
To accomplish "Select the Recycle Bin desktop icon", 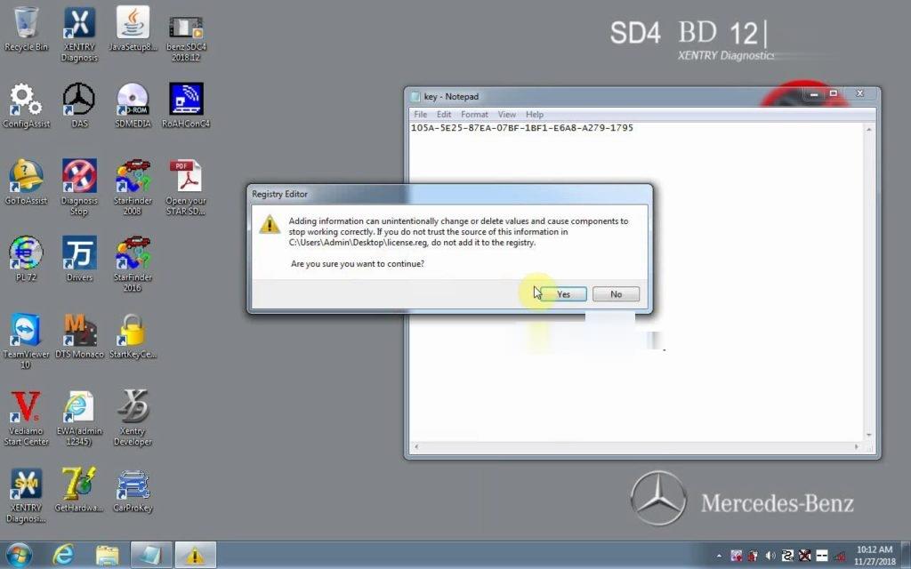I will 26,29.
